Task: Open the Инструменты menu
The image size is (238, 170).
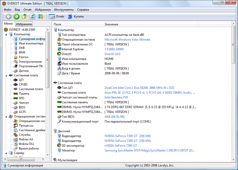Action: [x=64, y=9]
